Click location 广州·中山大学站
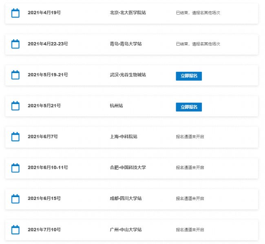Image resolution: width=265 pixels, height=244 pixels. coord(126,230)
